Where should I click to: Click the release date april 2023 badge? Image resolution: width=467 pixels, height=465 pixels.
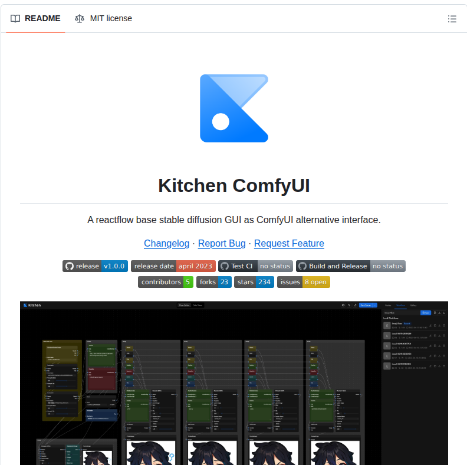click(173, 266)
